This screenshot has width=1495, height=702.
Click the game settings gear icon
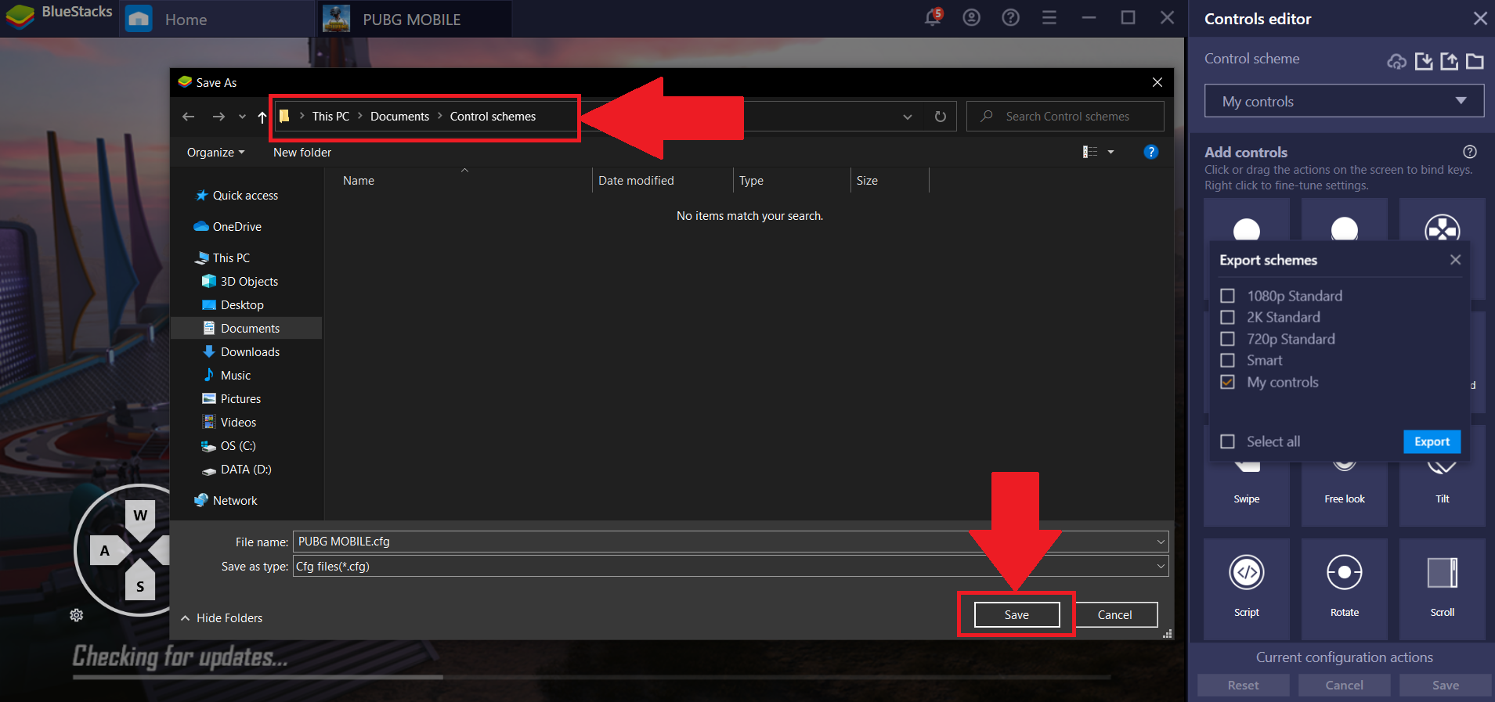point(77,615)
